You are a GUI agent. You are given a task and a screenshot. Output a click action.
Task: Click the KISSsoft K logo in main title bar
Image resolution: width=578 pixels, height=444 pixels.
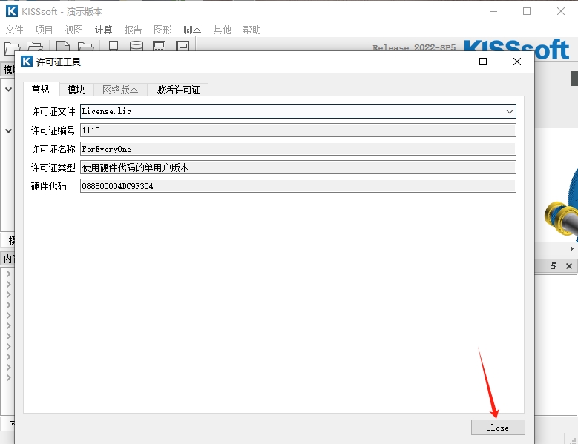tap(12, 11)
